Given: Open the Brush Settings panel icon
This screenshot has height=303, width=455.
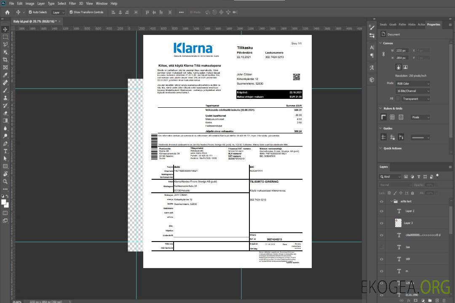Looking at the screenshot, I should [372, 27].
